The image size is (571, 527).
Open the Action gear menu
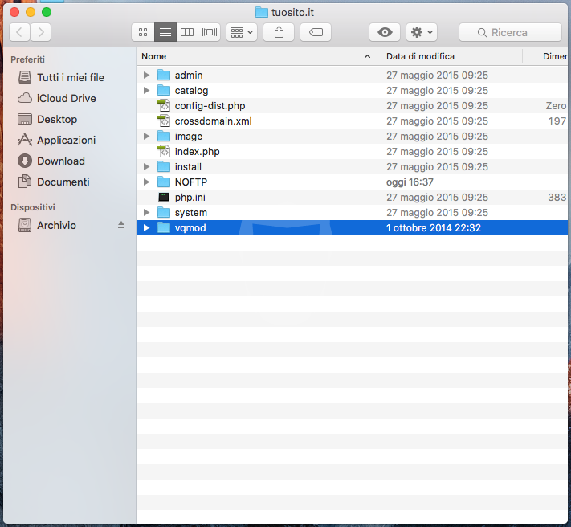pos(422,32)
